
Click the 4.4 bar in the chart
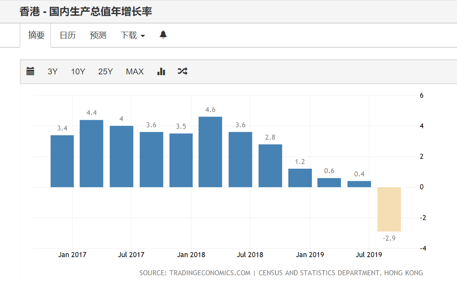pos(91,153)
